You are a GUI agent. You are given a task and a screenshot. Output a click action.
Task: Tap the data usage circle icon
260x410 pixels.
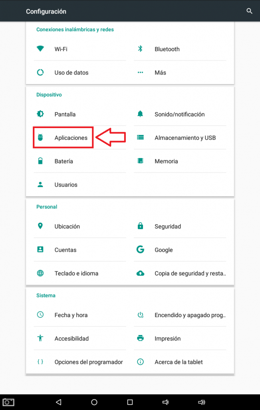(40, 72)
